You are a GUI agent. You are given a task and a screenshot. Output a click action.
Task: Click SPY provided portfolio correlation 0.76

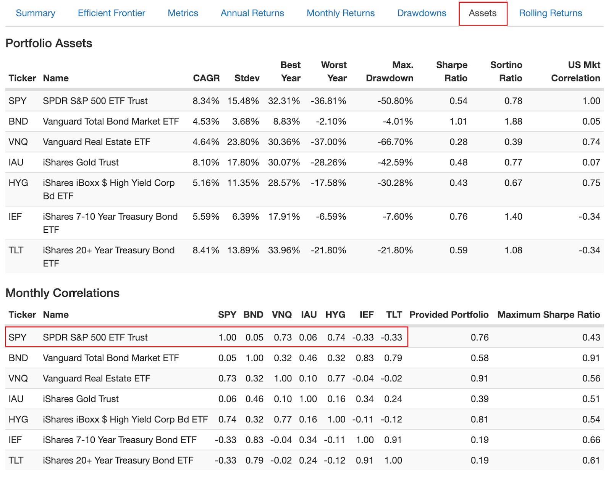point(480,337)
